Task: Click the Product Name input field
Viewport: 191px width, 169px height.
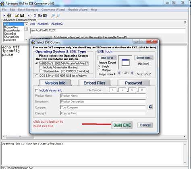Action: tap(103, 96)
